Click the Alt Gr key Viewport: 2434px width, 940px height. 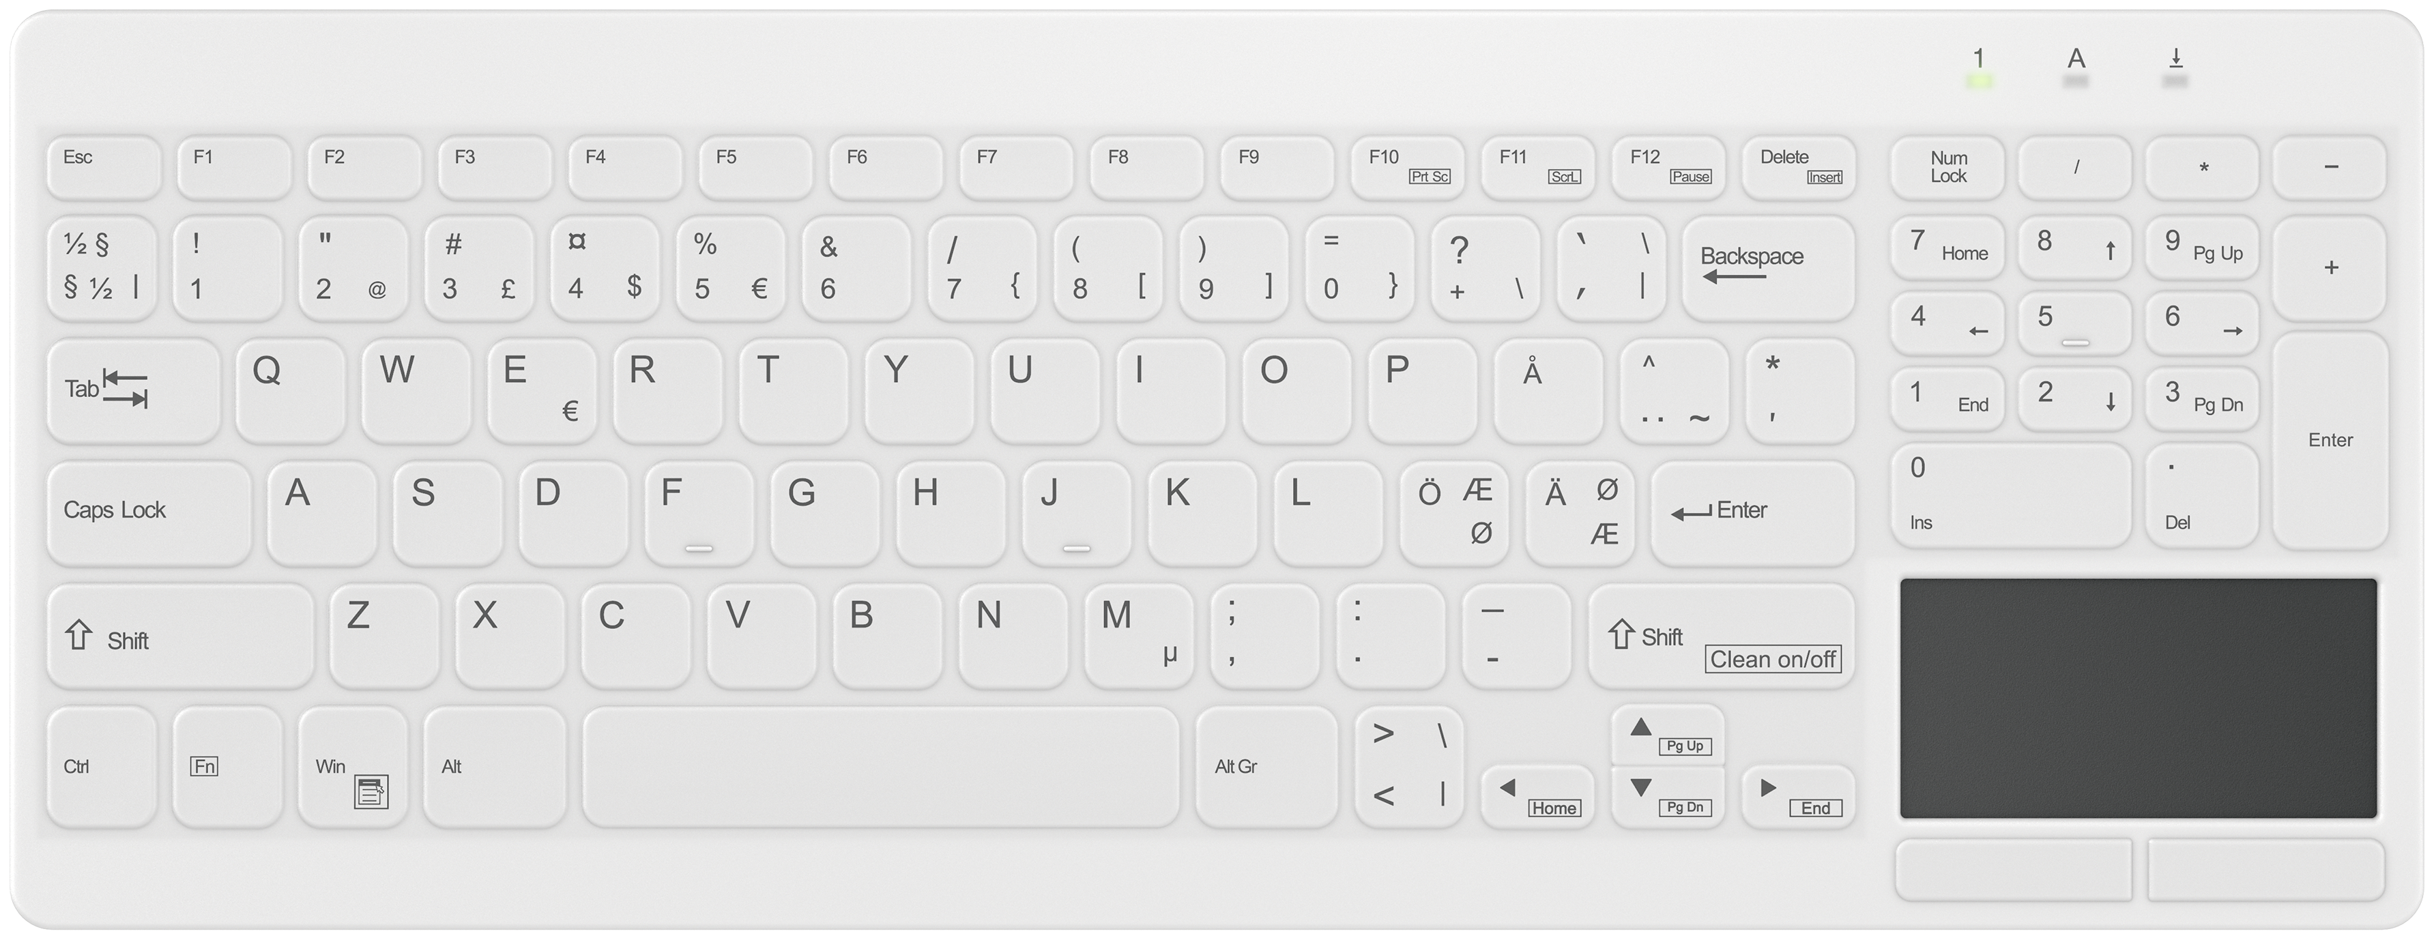coord(1266,768)
